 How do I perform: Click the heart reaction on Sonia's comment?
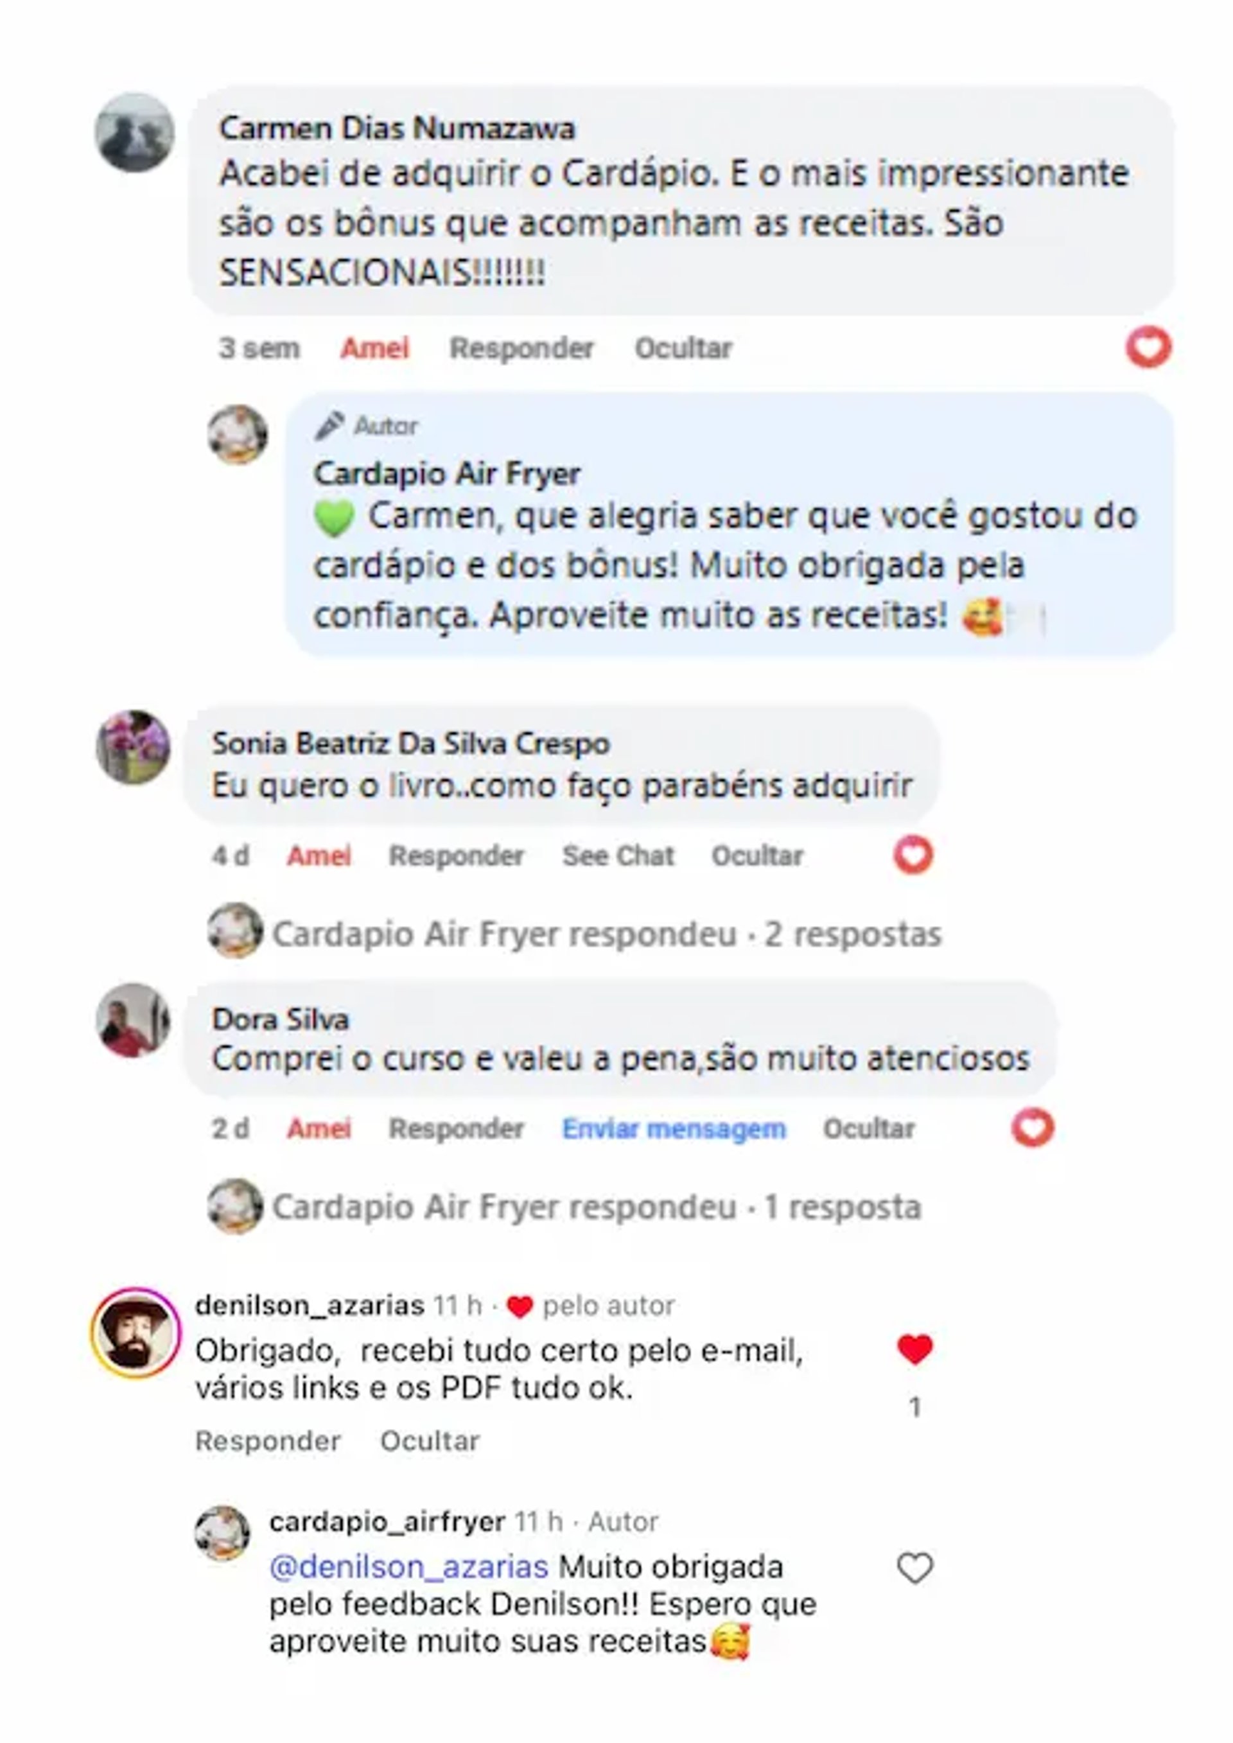pyautogui.click(x=913, y=855)
